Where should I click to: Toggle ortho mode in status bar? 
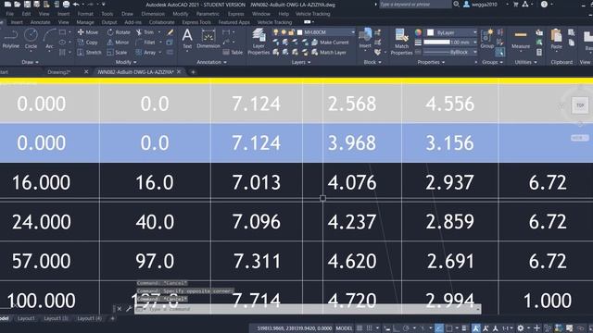click(x=396, y=328)
